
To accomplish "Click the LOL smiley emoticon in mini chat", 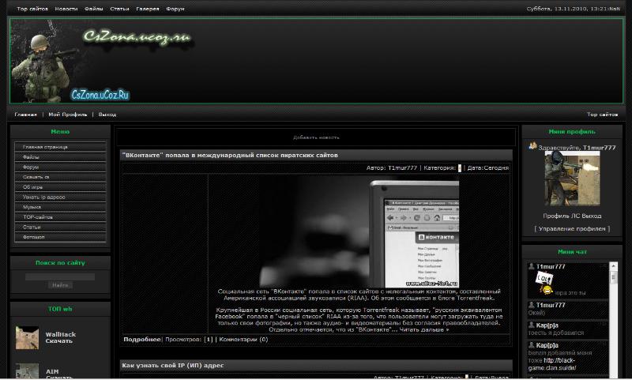I will (544, 283).
